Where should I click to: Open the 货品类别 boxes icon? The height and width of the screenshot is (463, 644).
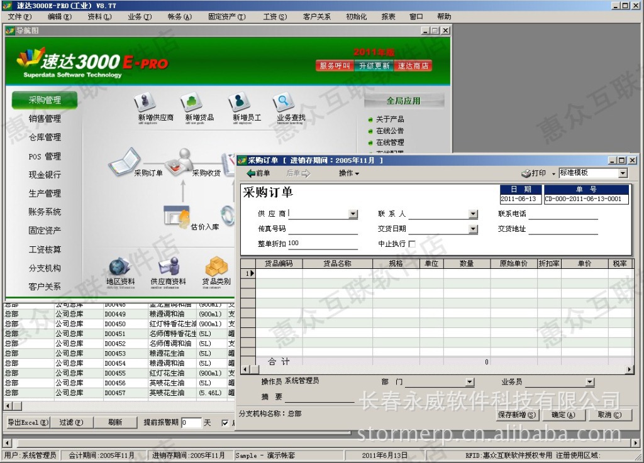[x=216, y=266]
